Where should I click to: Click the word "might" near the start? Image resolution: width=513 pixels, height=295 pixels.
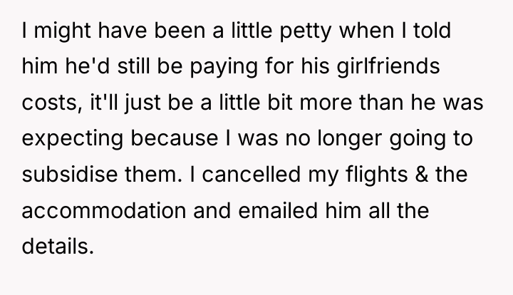(x=62, y=32)
